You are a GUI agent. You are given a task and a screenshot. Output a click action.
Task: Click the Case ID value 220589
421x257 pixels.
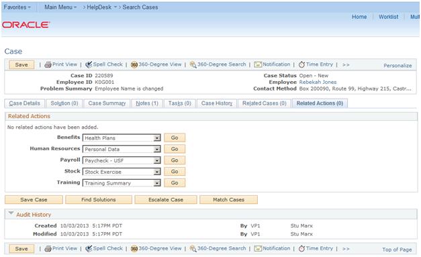coord(103,76)
